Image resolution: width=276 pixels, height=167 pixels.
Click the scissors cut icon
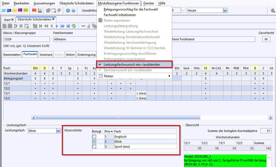[89, 26]
